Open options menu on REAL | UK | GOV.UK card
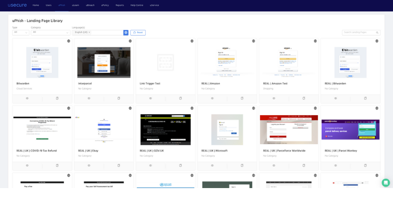 (192, 109)
